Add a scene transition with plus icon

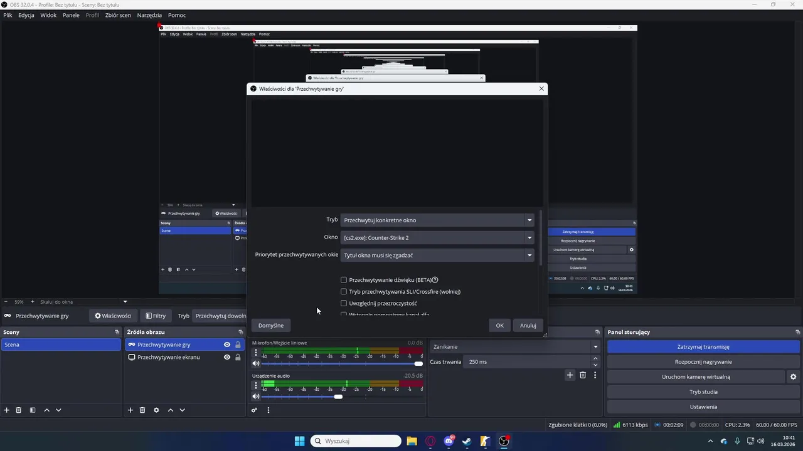[x=570, y=375]
